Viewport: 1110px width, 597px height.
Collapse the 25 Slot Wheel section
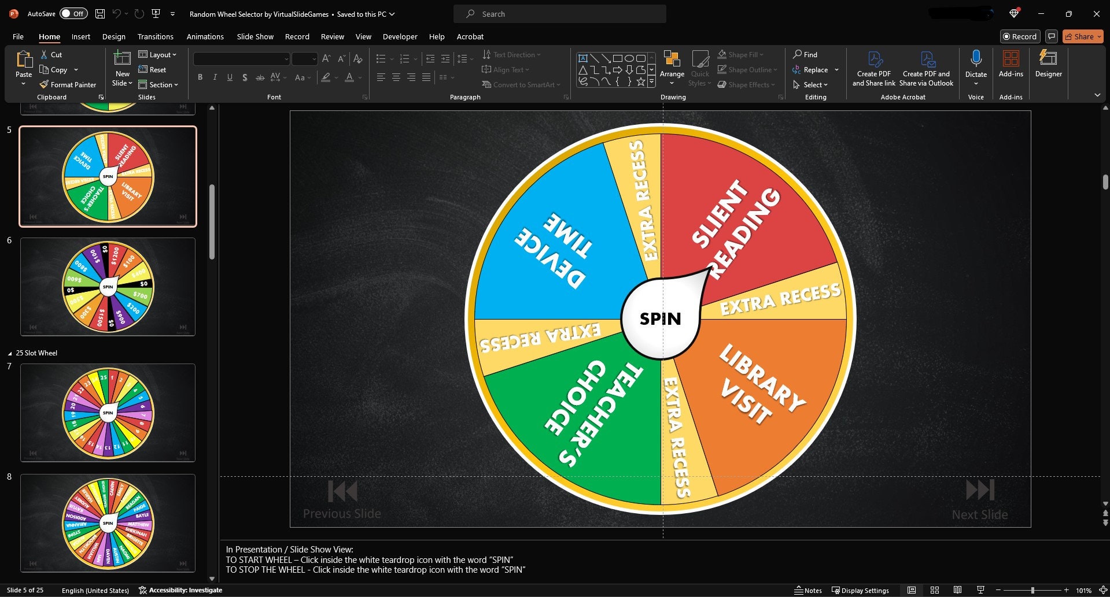coord(9,353)
